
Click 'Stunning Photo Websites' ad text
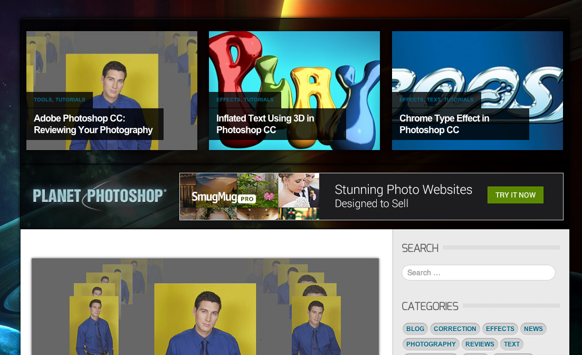point(404,190)
